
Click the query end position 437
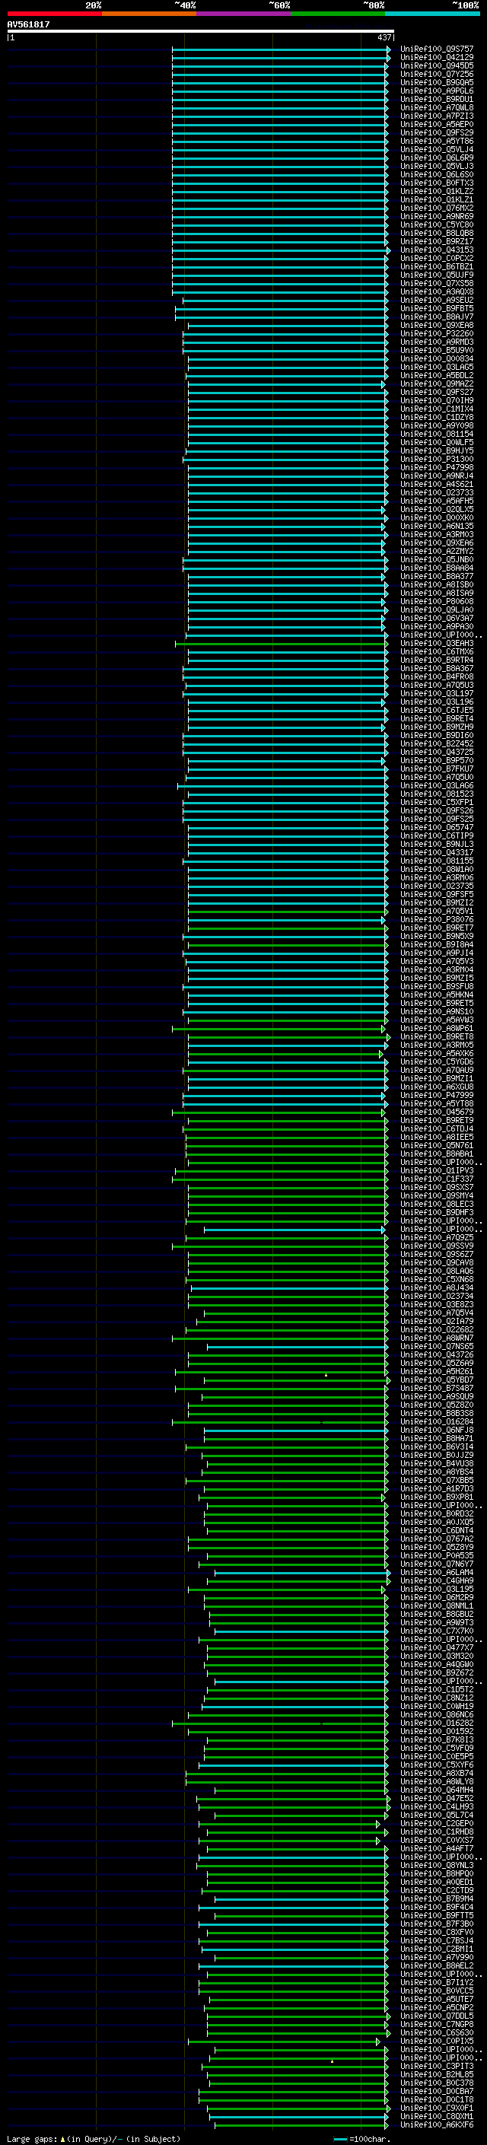pos(384,37)
